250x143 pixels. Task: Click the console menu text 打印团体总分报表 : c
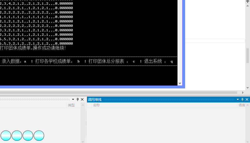click(x=112, y=61)
